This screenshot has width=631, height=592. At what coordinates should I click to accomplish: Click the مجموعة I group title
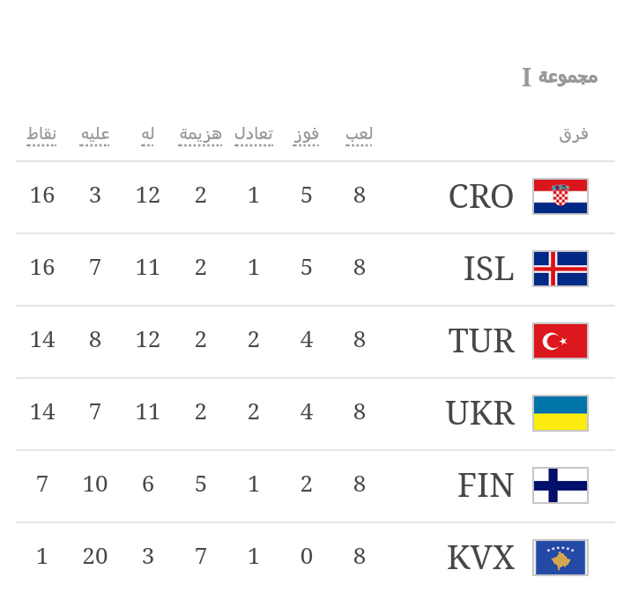[560, 78]
